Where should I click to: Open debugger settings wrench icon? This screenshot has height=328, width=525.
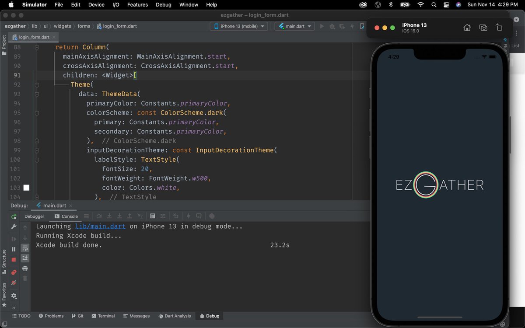pos(14,227)
